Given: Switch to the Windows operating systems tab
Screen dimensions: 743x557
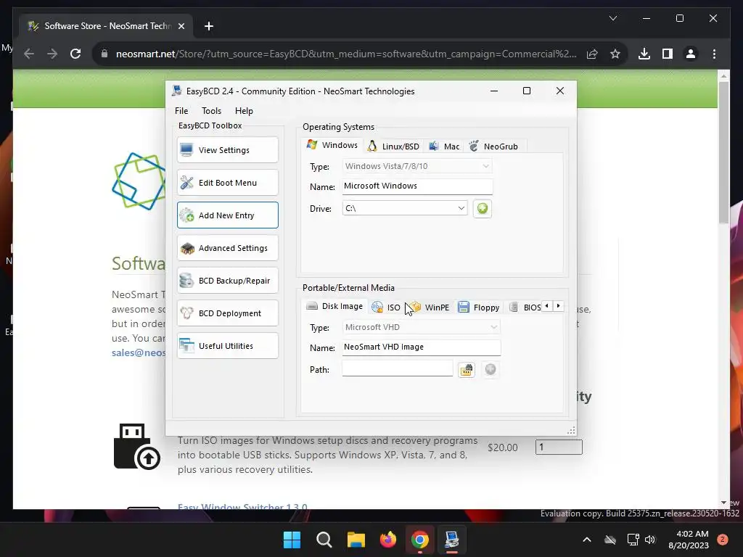Looking at the screenshot, I should tap(332, 145).
